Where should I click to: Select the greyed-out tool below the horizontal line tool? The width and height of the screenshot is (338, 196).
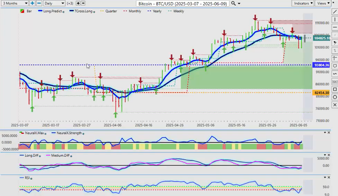(335, 35)
